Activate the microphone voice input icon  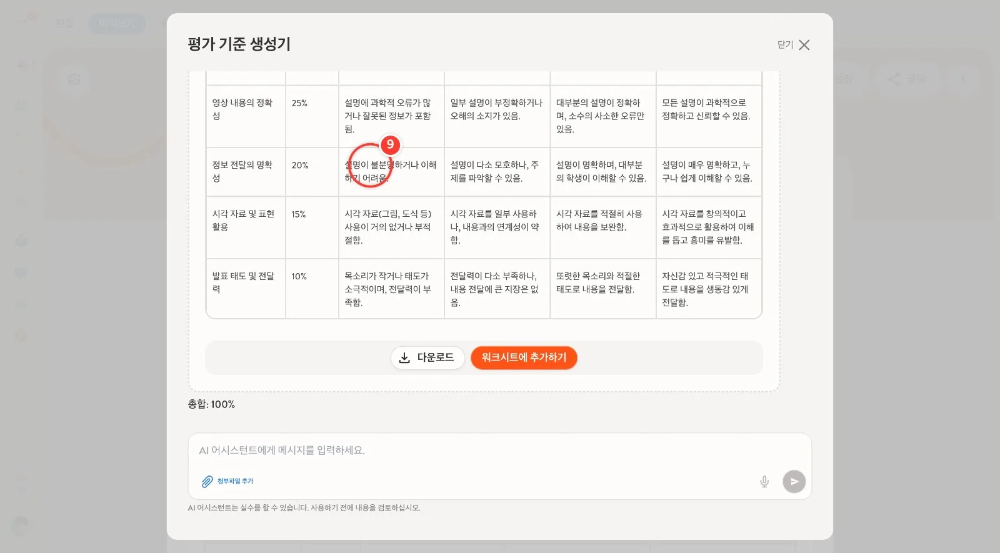tap(764, 481)
